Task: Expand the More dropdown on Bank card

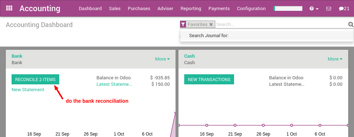Action: (x=162, y=59)
